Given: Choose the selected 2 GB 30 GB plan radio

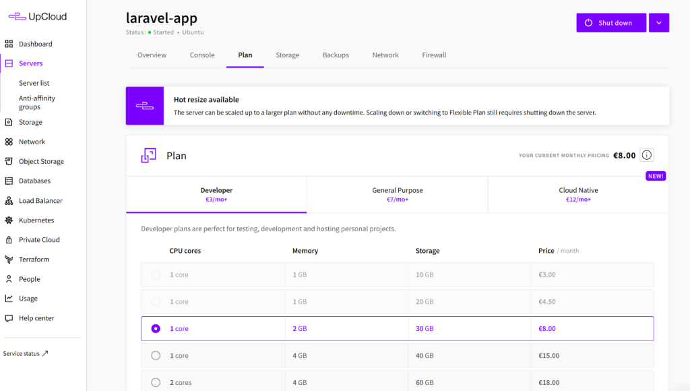Looking at the screenshot, I should click(156, 329).
